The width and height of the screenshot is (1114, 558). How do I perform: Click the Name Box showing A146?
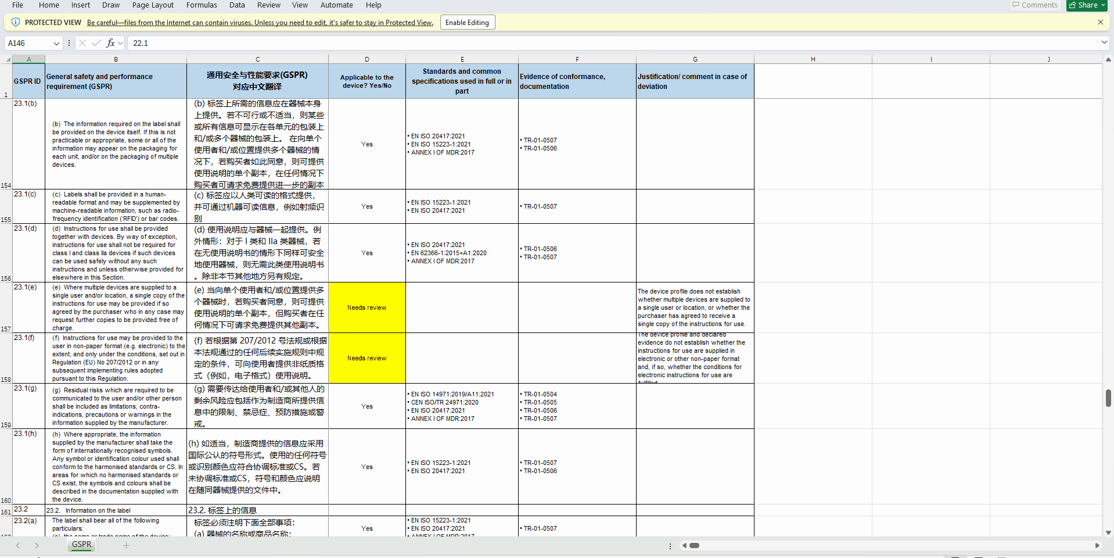click(28, 43)
